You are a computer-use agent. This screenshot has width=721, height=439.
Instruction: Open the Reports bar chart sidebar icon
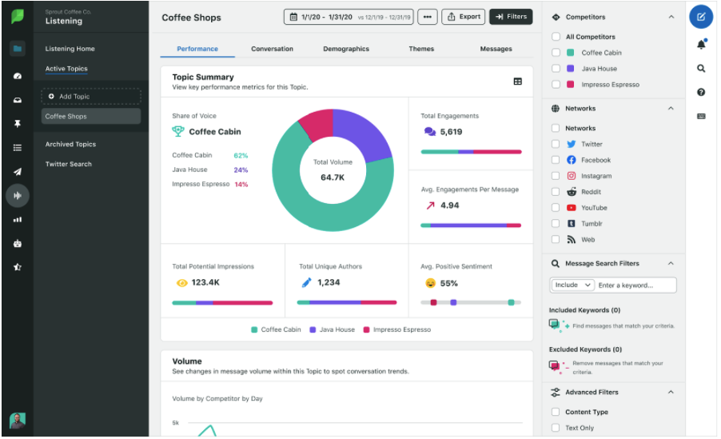[x=18, y=219]
